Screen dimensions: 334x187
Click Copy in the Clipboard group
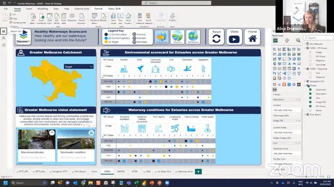point(14,19)
